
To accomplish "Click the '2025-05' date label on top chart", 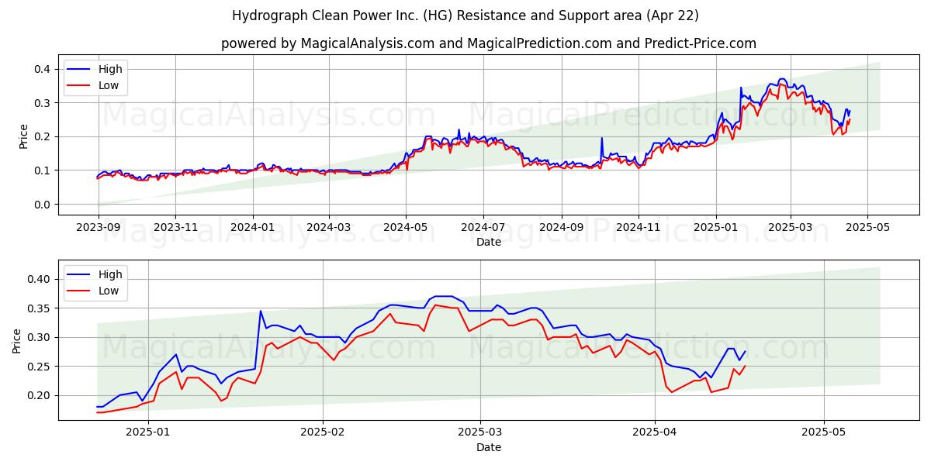I will click(x=867, y=229).
